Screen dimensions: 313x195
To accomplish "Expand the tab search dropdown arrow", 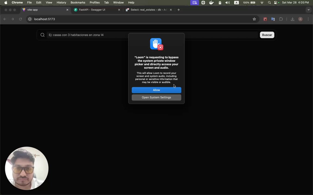I will tap(308, 9).
